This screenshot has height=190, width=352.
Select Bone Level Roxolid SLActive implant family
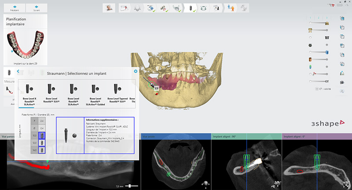coord(73,95)
